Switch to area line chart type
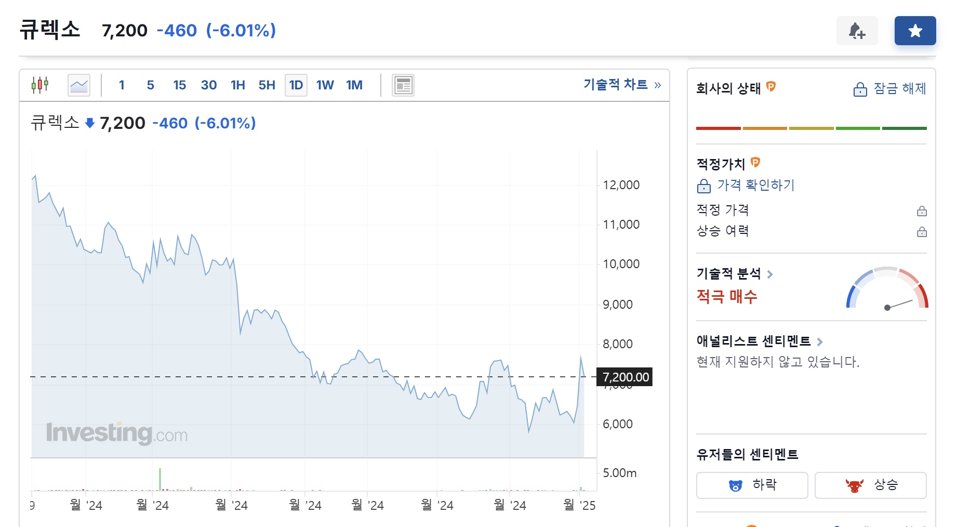957x527 pixels. point(79,85)
